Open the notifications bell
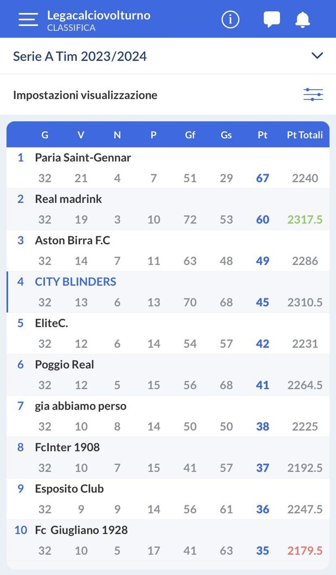The width and height of the screenshot is (336, 575). [x=302, y=20]
